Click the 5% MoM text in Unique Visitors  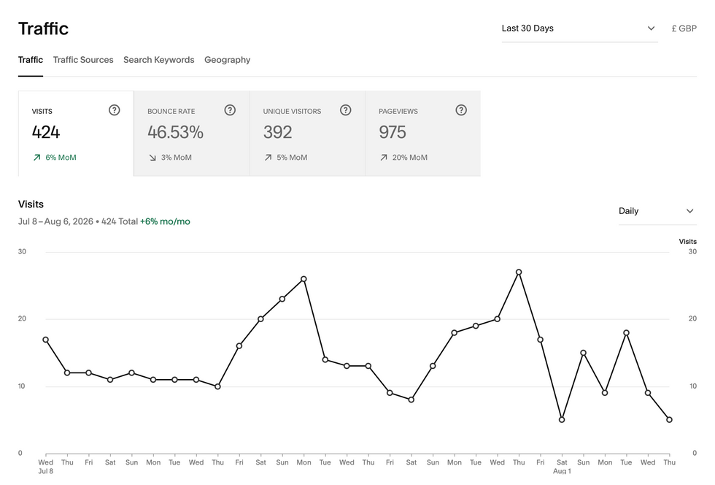[x=292, y=158]
